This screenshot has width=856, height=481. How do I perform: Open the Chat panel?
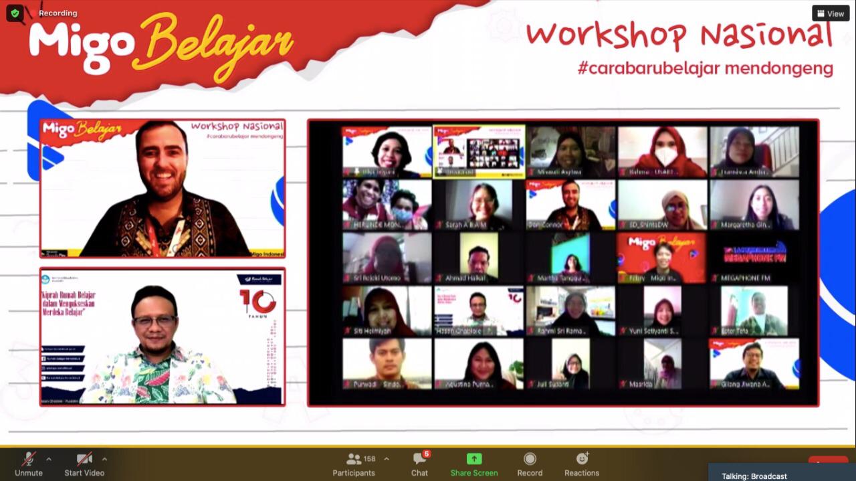420,464
